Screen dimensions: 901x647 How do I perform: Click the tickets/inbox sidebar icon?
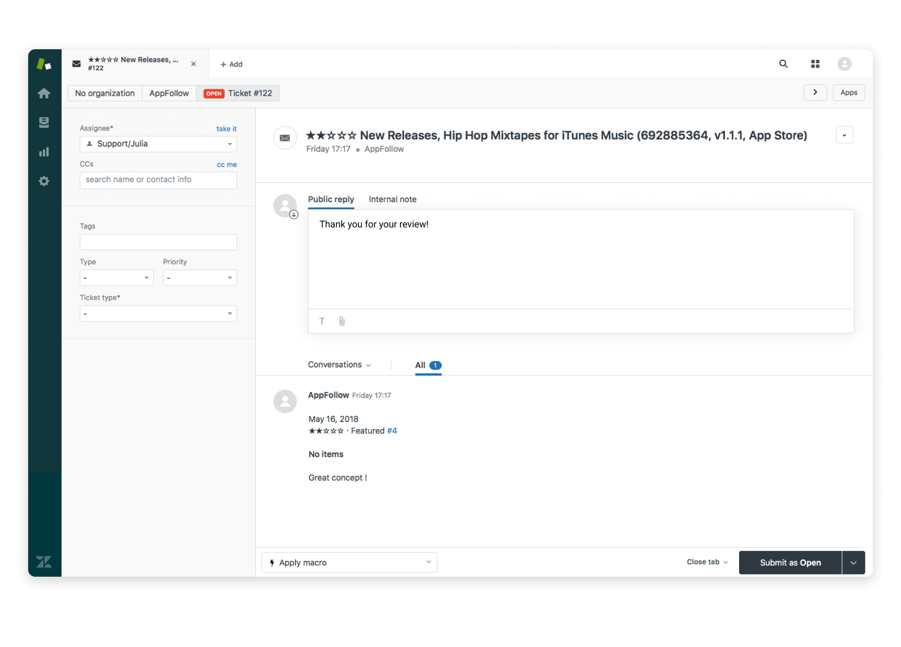coord(45,122)
